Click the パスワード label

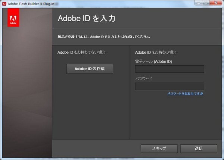(x=143, y=79)
